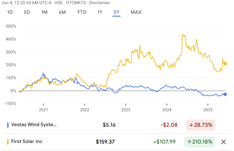Click the First Solar price $159.37
The height and width of the screenshot is (151, 234).
(x=105, y=142)
